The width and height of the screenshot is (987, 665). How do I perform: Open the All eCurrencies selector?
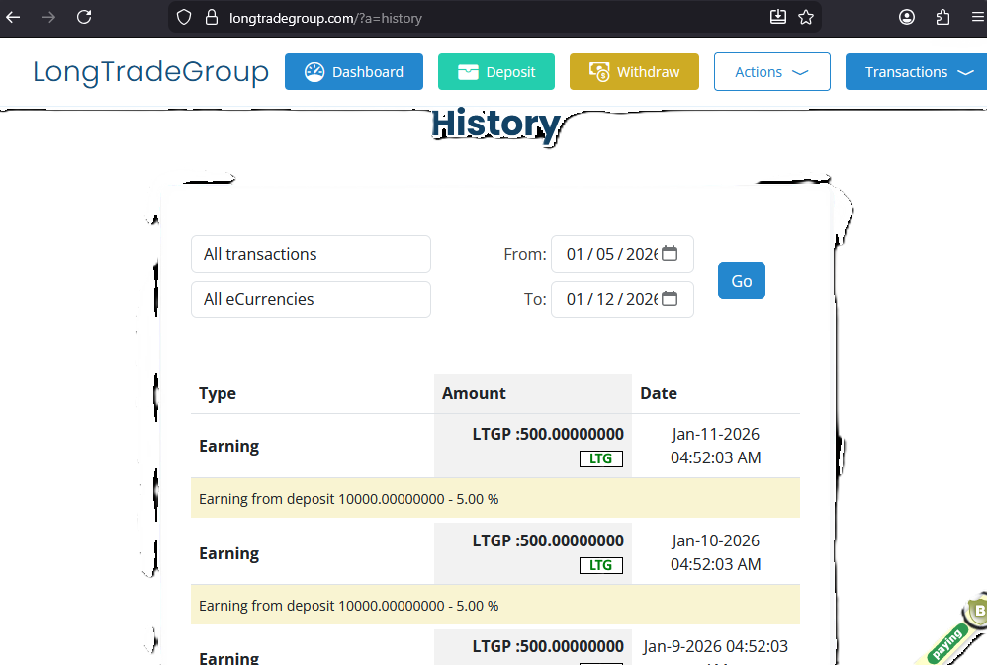311,299
